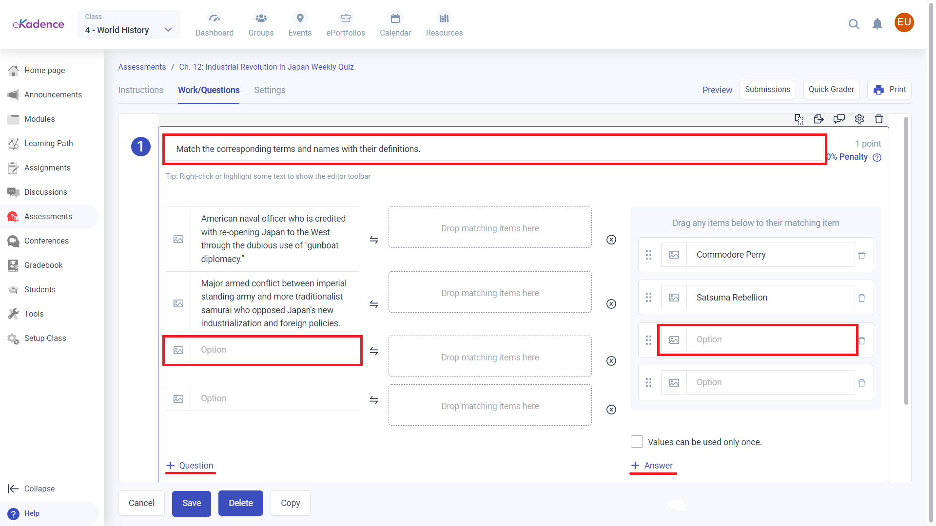Viewport: 936px width, 526px height.
Task: Open question feedback comments icon
Action: [839, 119]
